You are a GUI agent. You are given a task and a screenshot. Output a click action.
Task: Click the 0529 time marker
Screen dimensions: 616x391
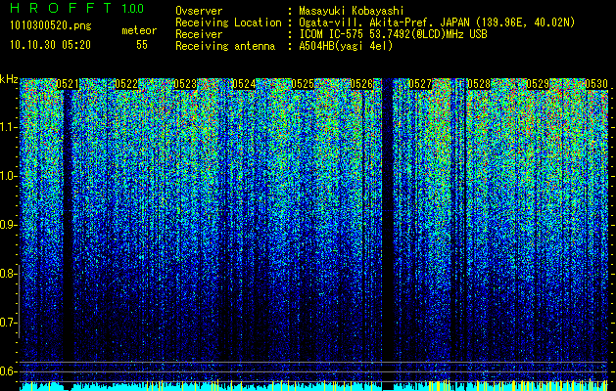point(538,84)
